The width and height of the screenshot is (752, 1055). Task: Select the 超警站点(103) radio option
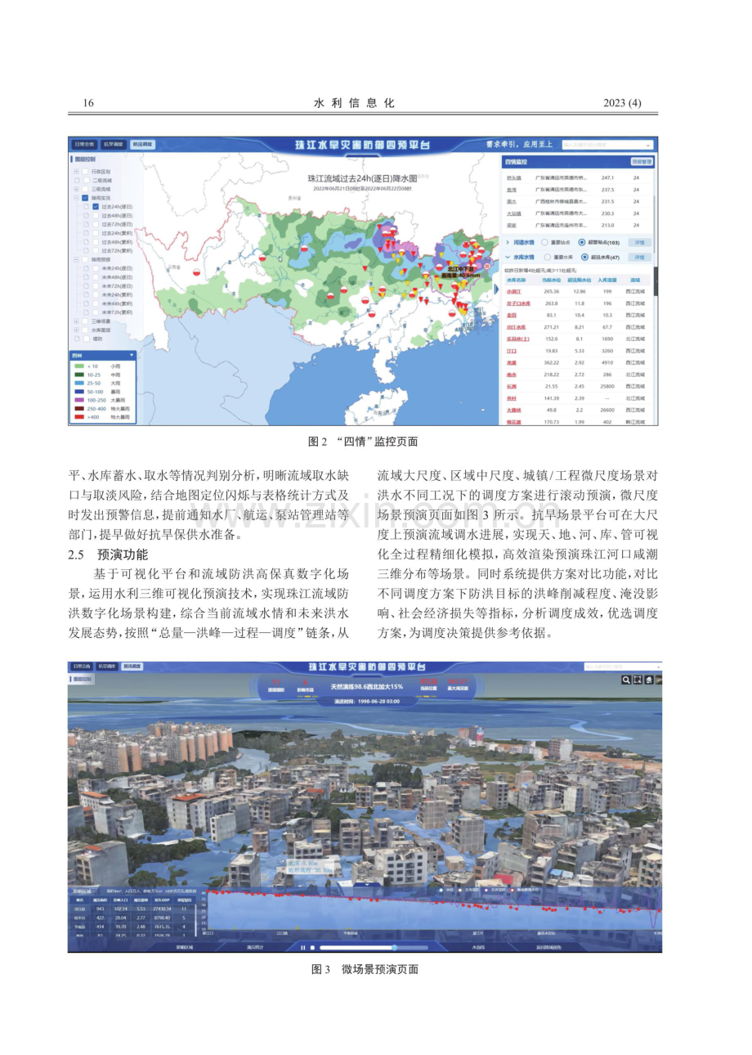pyautogui.click(x=581, y=243)
